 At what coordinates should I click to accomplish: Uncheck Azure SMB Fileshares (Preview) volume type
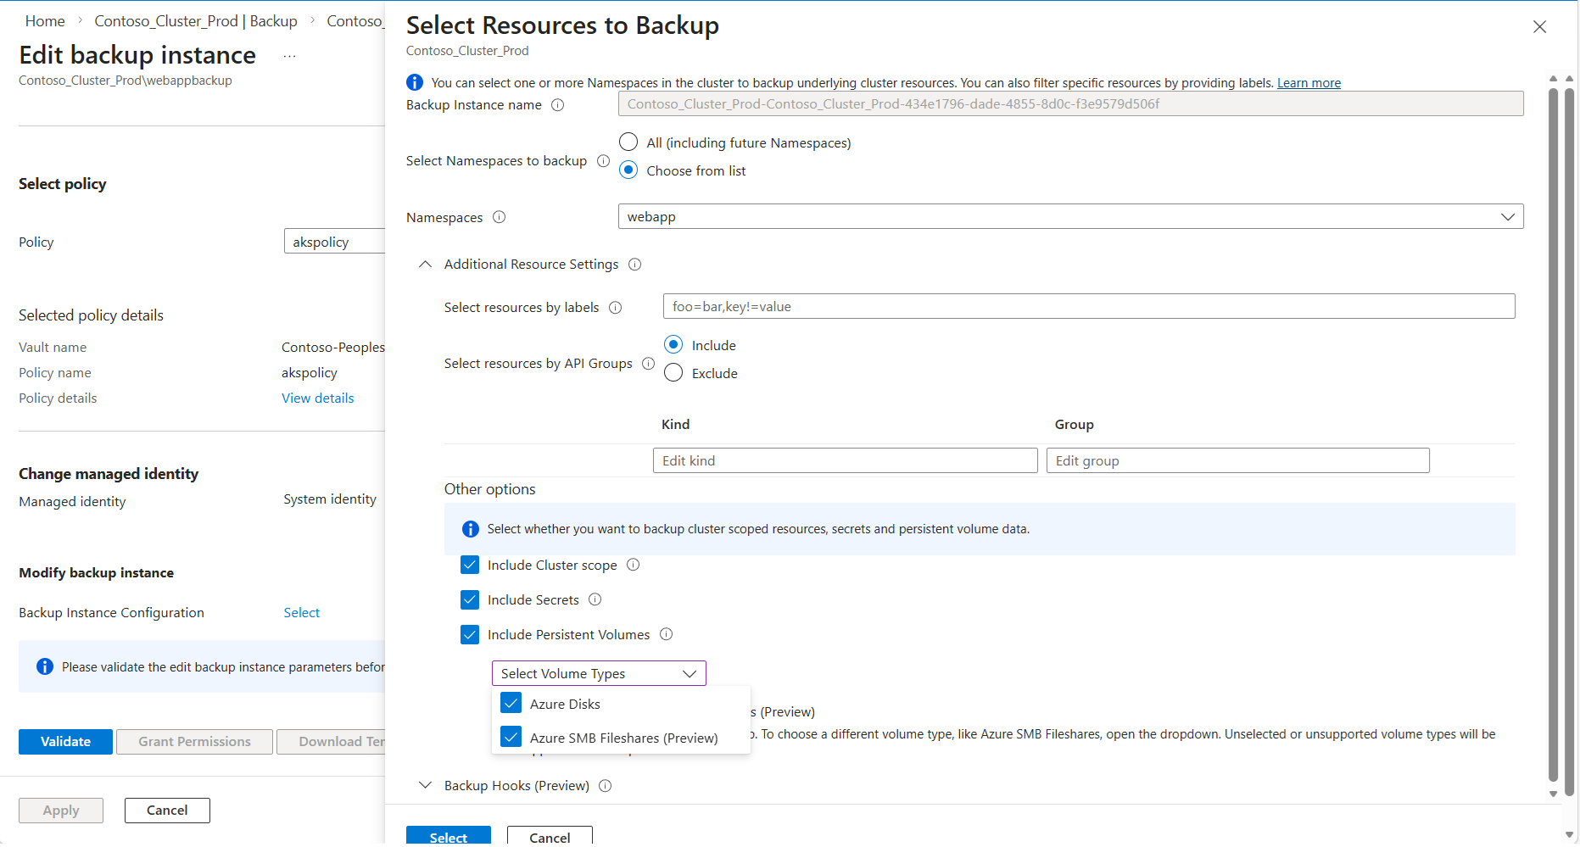511,737
